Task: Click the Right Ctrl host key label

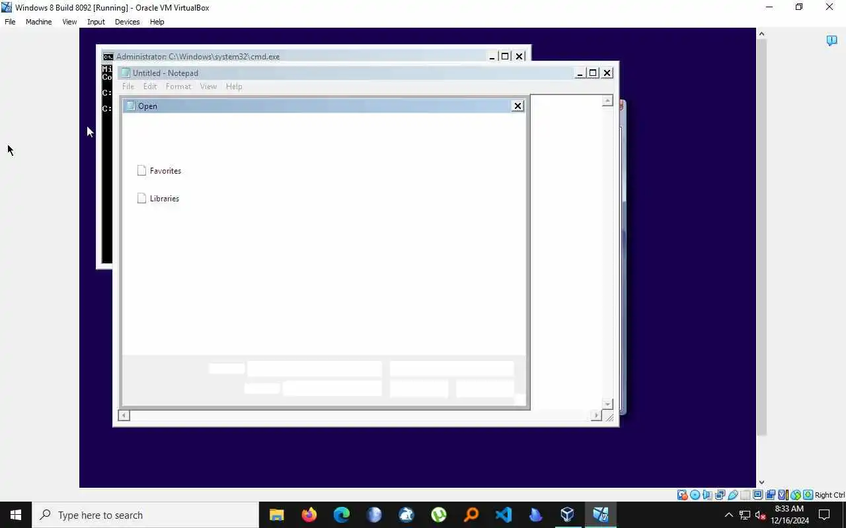Action: (829, 495)
